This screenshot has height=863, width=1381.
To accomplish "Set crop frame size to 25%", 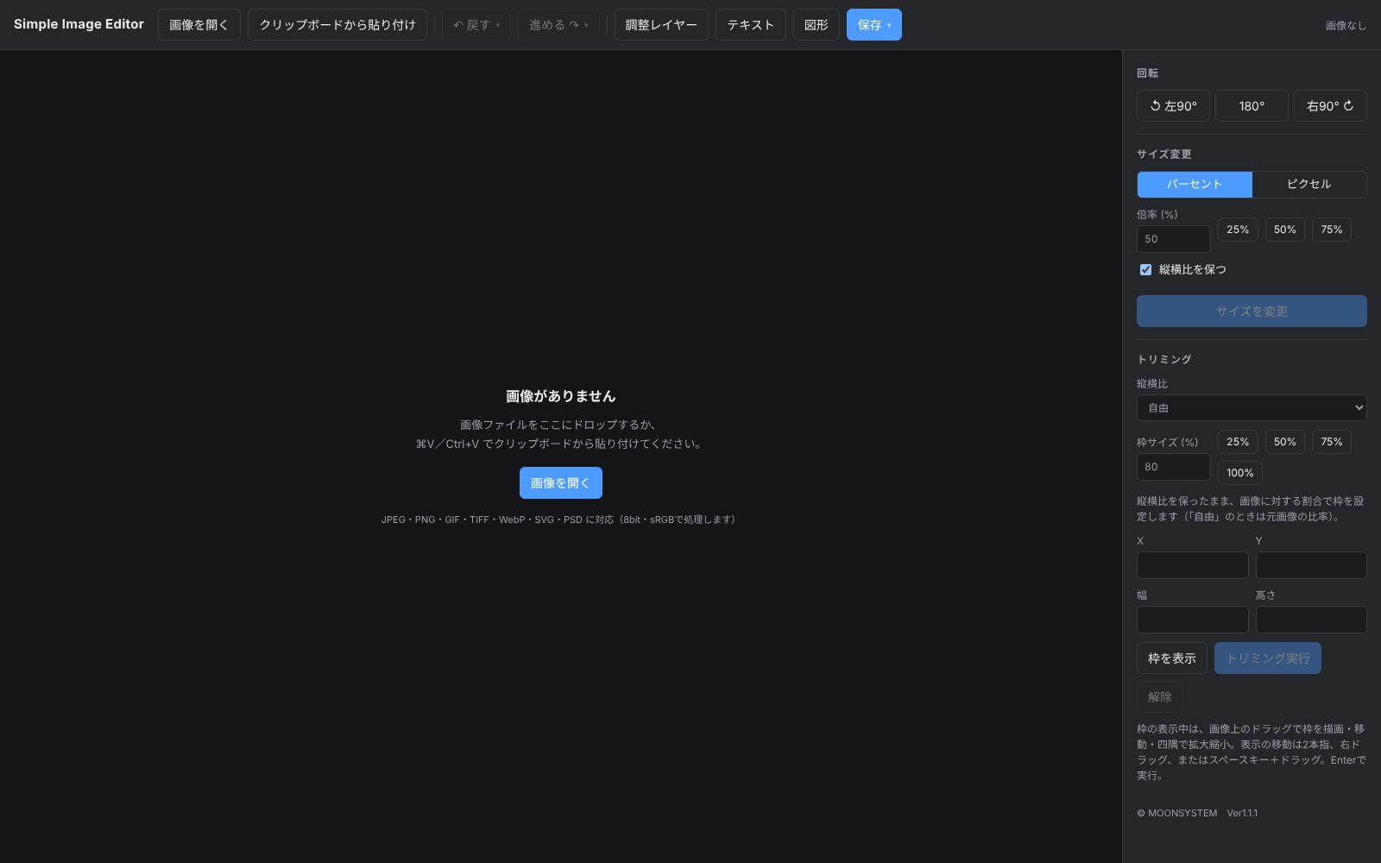I will click(x=1238, y=442).
